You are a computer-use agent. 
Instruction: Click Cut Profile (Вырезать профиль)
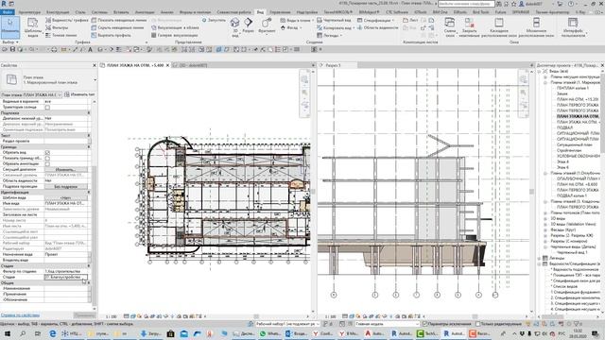[x=112, y=35]
